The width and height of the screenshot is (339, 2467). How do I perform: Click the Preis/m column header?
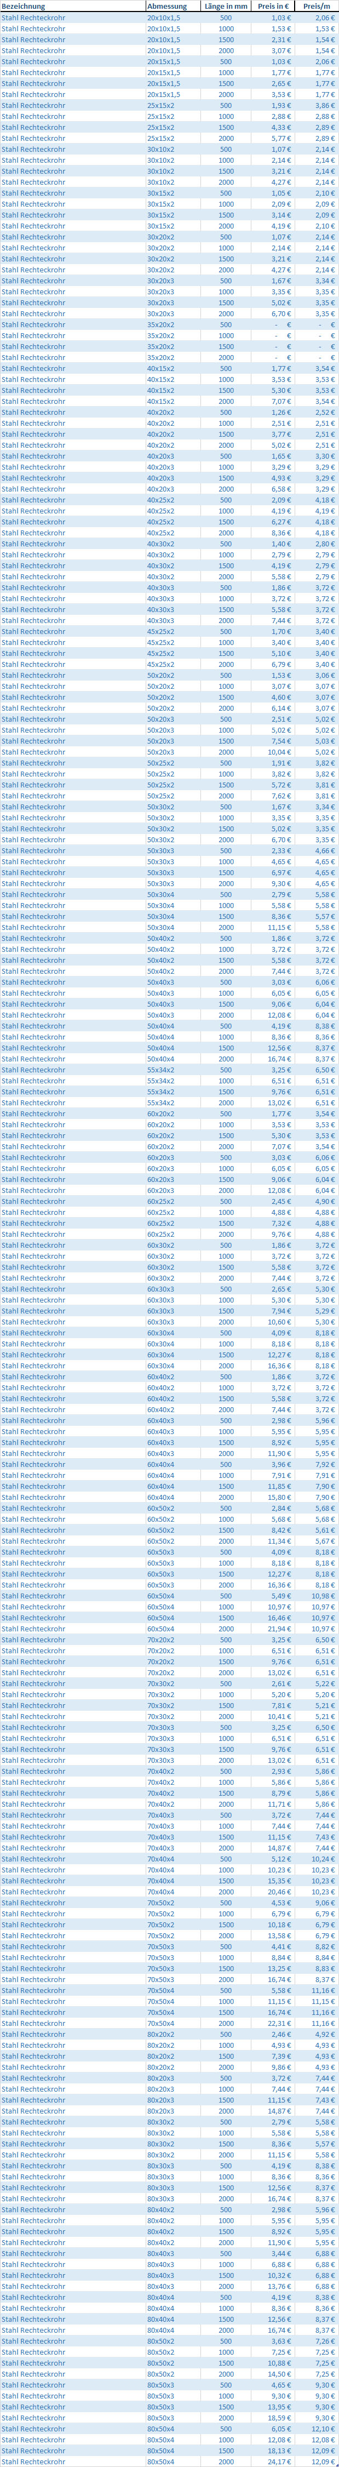[317, 5]
